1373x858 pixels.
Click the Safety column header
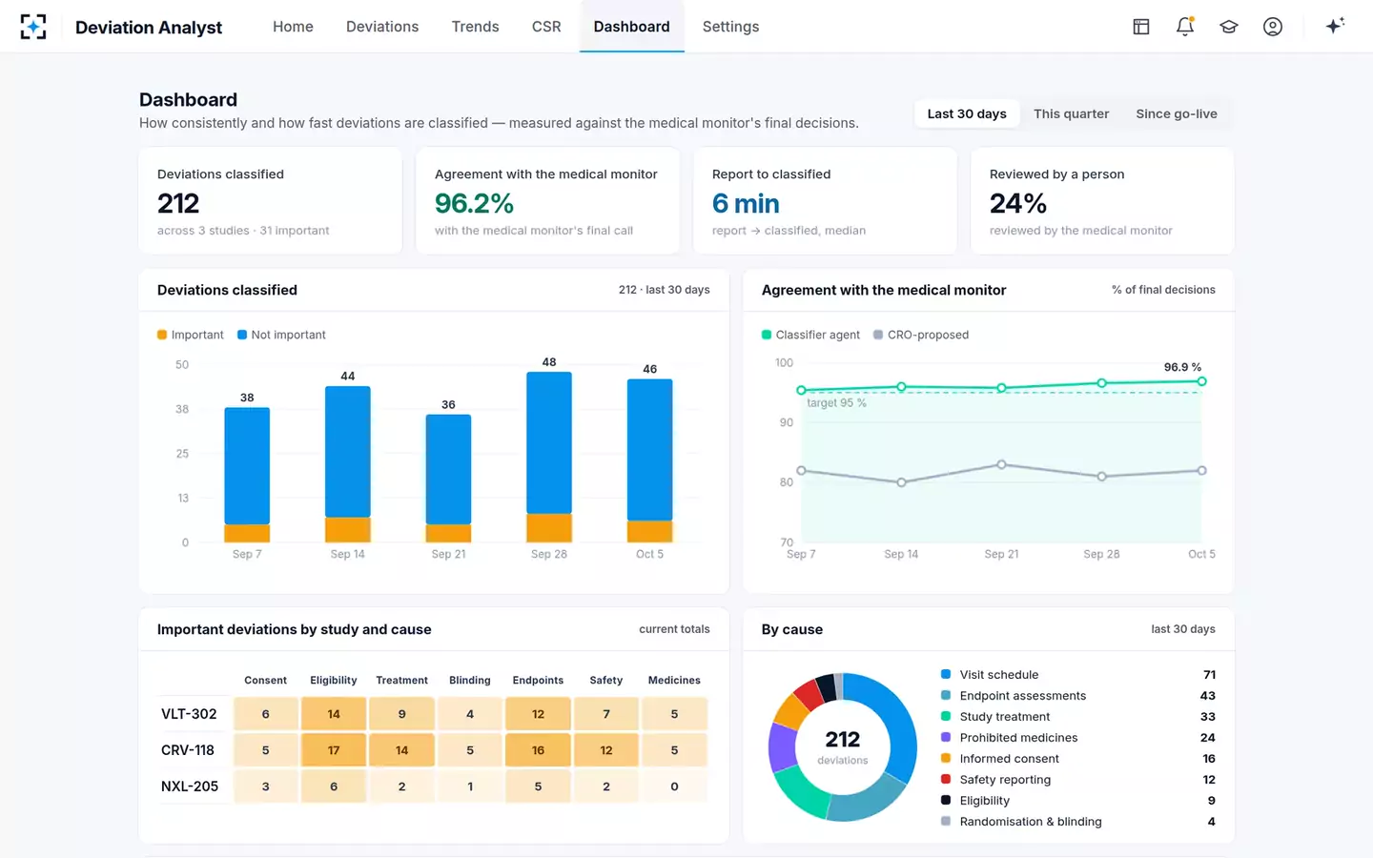[x=606, y=681]
